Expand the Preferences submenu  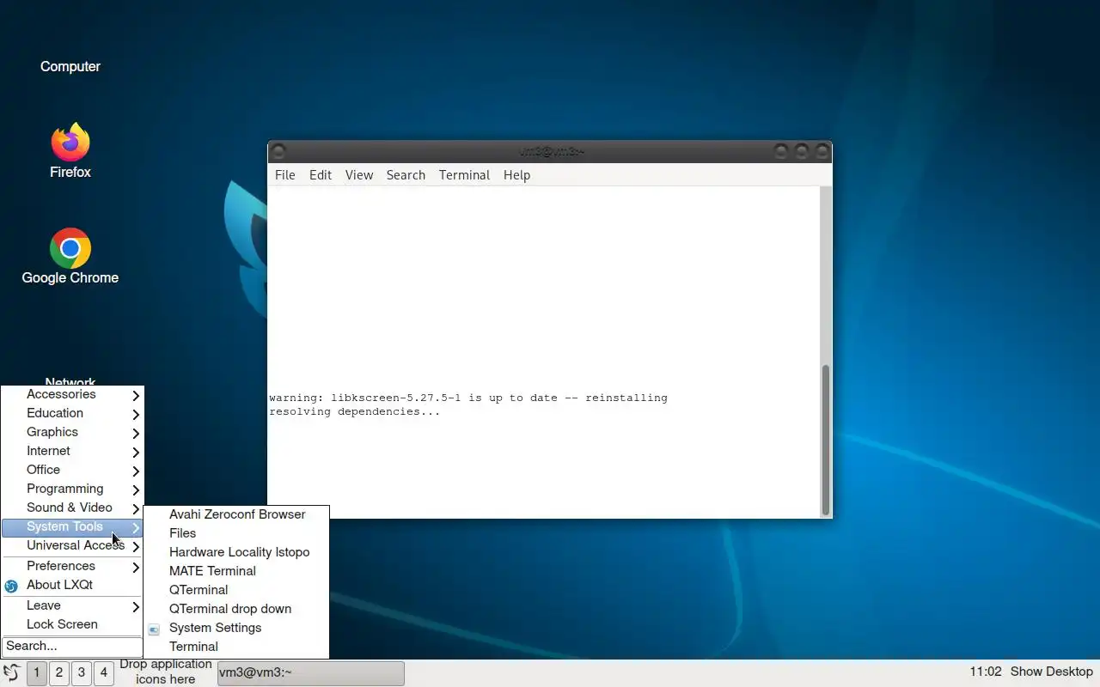tap(72, 566)
